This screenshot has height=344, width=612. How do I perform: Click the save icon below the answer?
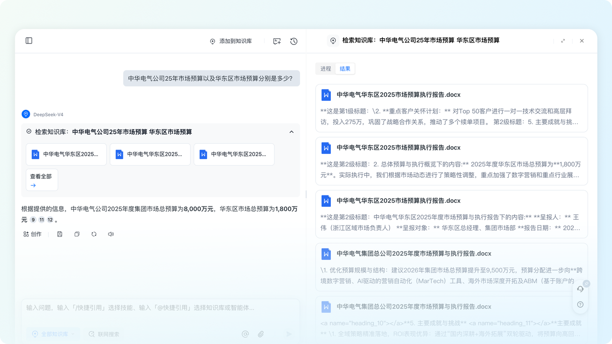coord(60,234)
